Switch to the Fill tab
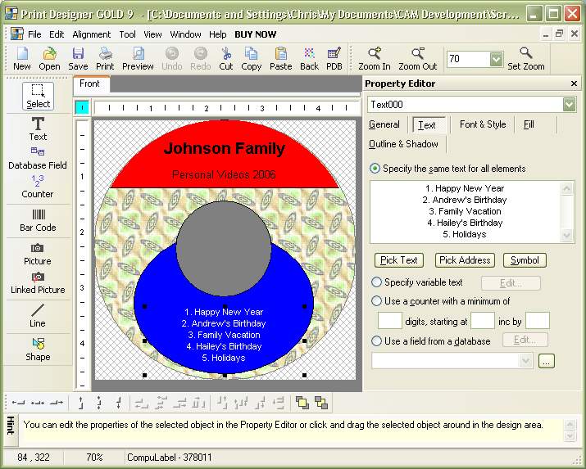The height and width of the screenshot is (469, 586). pos(529,124)
